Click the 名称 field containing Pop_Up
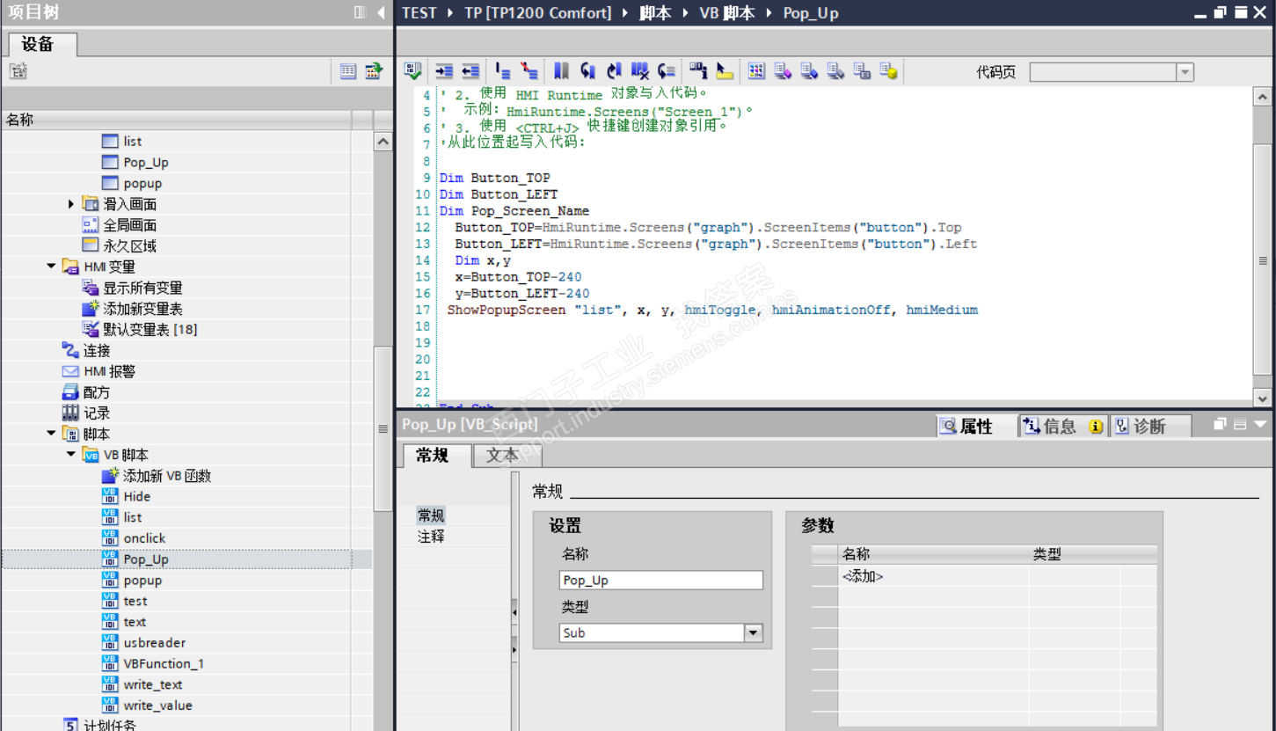The width and height of the screenshot is (1276, 731). click(x=660, y=581)
